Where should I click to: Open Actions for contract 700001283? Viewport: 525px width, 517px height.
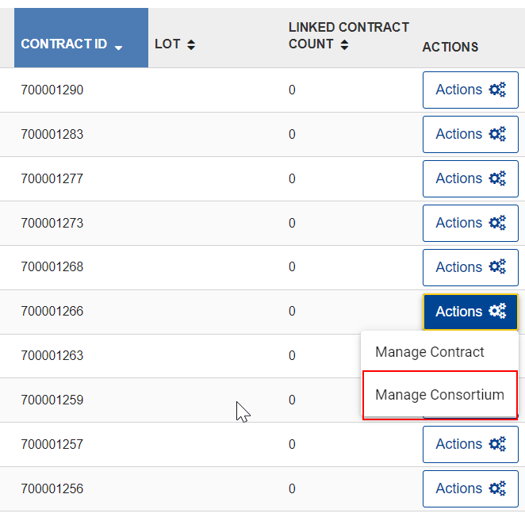click(470, 134)
